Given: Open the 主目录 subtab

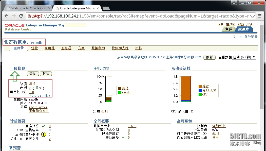Looking at the screenshot, I should 19,48.
